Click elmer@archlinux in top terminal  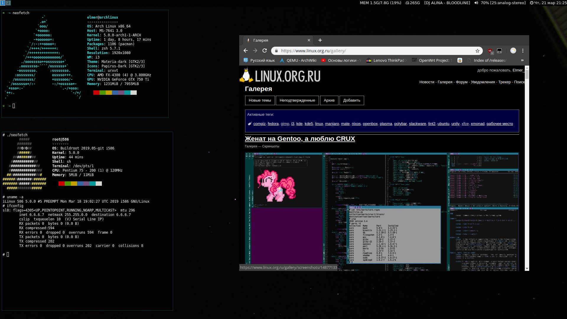tap(102, 17)
